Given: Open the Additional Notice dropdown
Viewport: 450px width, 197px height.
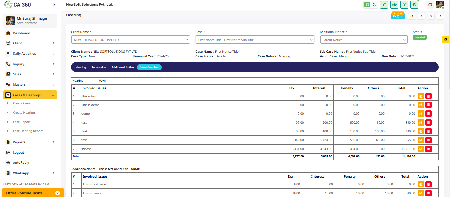Looking at the screenshot, I should click(x=364, y=40).
